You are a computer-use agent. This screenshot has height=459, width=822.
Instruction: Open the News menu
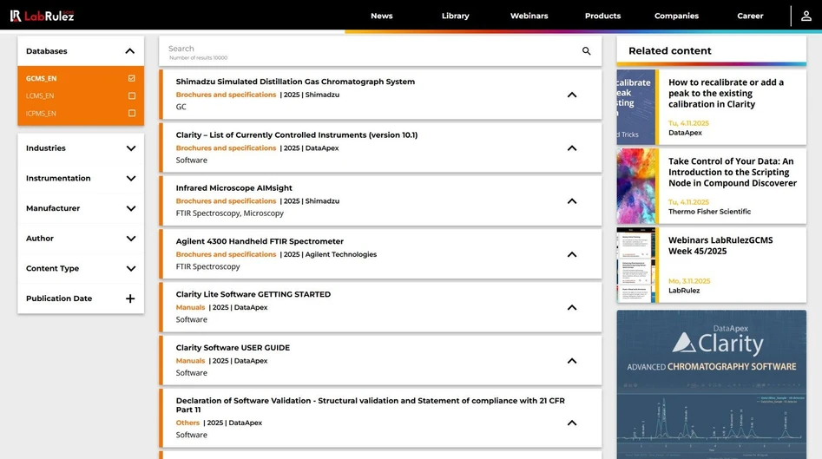click(382, 16)
